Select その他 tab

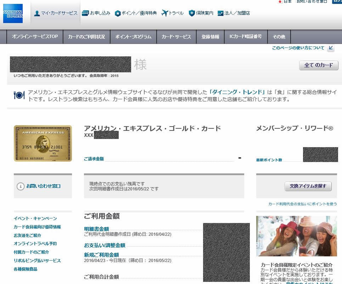tap(279, 37)
